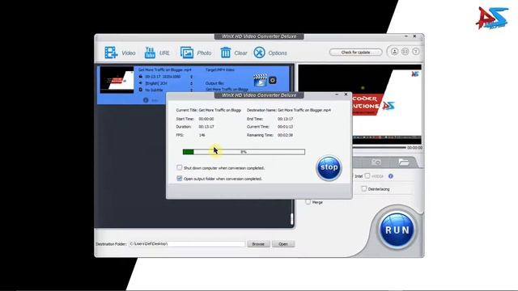
Task: Click the help question mark icon
Action: pyautogui.click(x=415, y=52)
